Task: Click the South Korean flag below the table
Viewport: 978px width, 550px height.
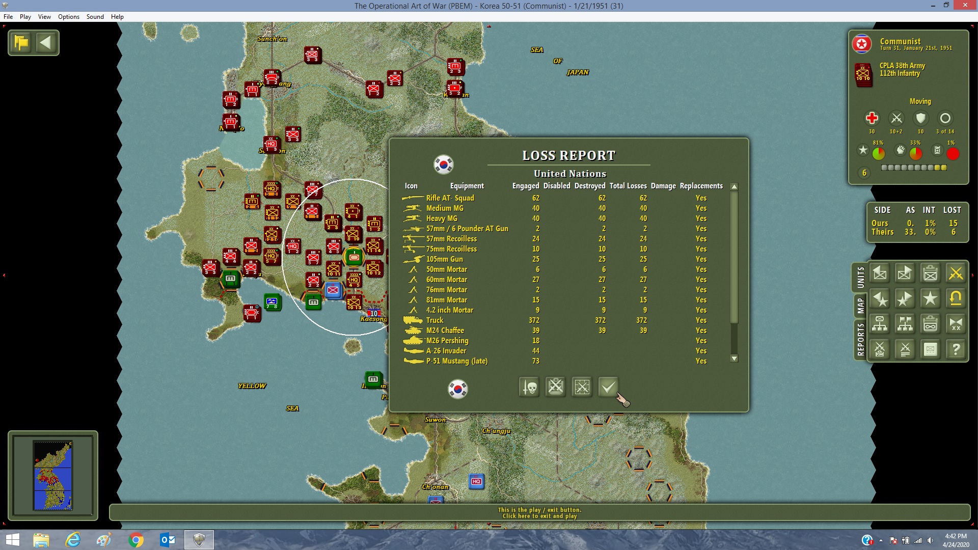Action: click(x=458, y=389)
